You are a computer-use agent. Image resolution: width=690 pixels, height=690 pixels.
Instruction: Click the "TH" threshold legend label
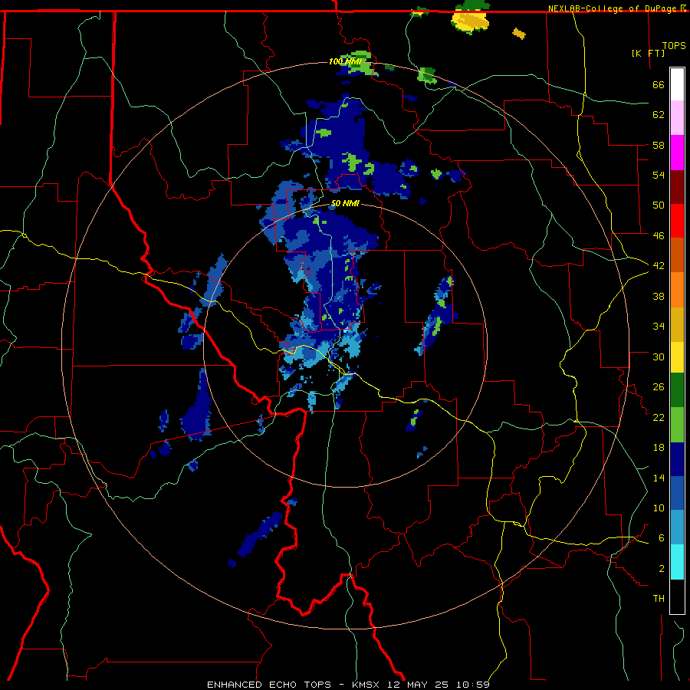click(x=659, y=598)
